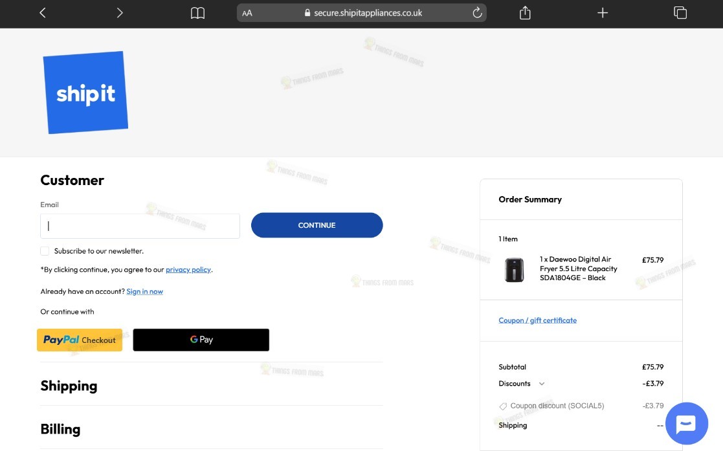Go back with the browser back arrow

[43, 13]
